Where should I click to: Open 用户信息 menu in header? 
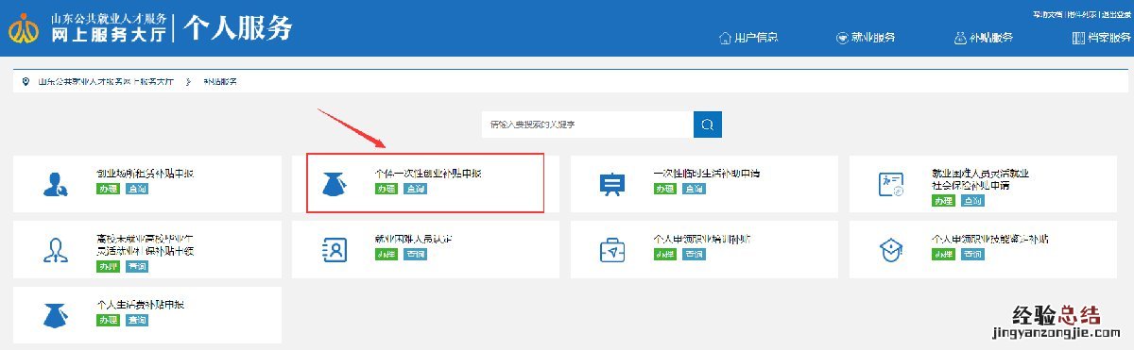[748, 38]
